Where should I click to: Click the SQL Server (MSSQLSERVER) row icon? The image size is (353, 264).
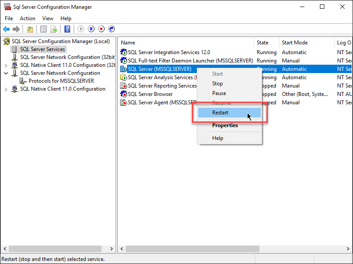click(x=124, y=69)
